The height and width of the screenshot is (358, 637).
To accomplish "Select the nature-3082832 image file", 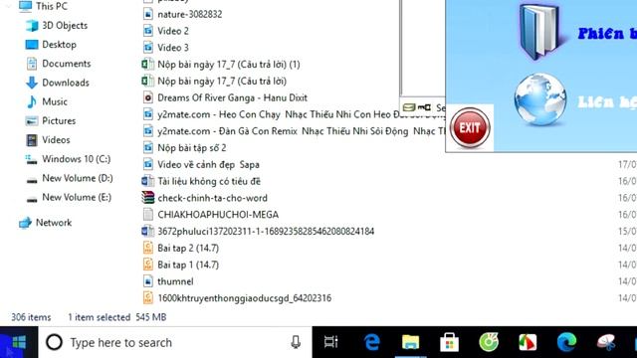I will (190, 14).
